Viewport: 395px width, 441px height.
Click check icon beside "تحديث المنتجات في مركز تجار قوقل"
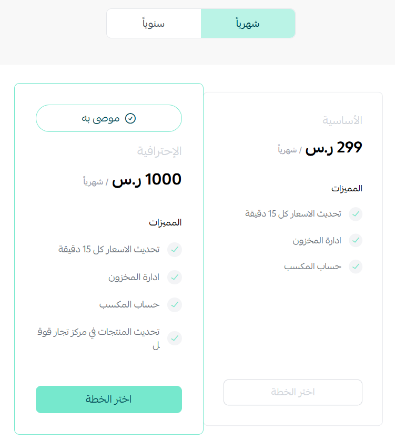pos(175,338)
